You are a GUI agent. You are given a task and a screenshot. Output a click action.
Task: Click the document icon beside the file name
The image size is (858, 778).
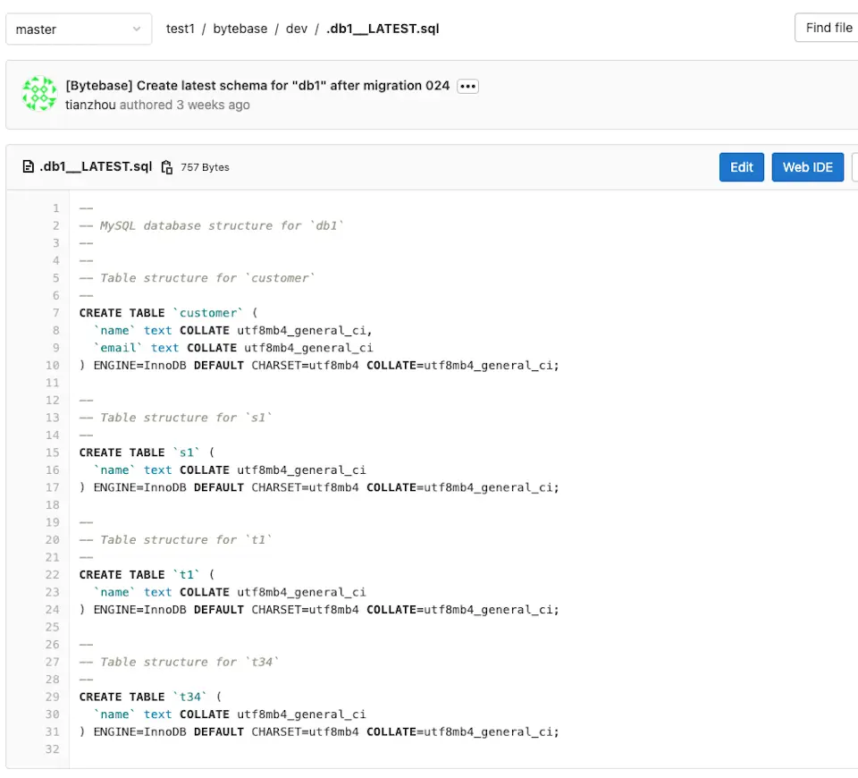(29, 167)
